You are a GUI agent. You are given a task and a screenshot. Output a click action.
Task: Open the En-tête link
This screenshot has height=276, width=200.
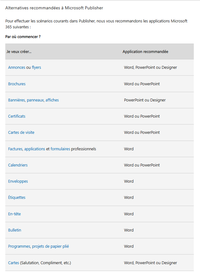[14, 214]
